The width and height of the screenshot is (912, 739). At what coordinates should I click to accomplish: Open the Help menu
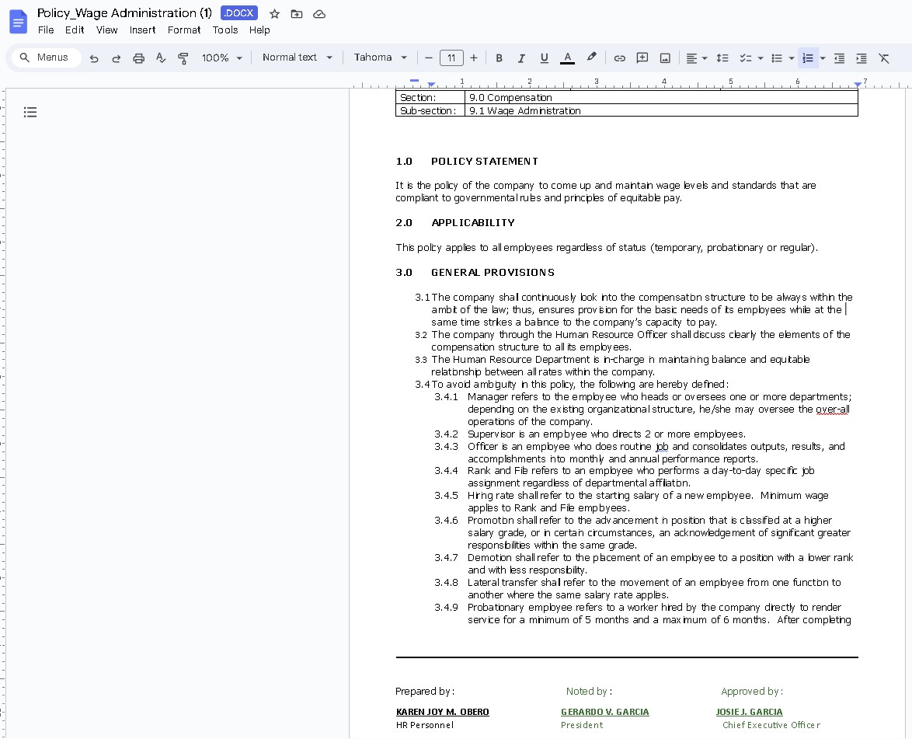259,30
